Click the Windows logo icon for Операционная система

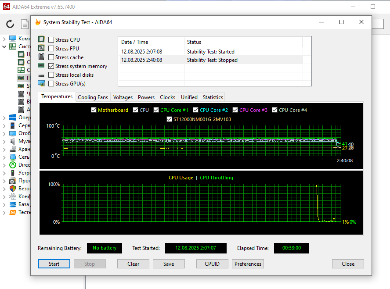coord(13,118)
